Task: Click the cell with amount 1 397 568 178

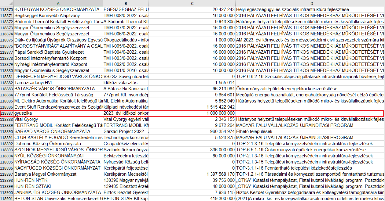Action: (x=192, y=174)
